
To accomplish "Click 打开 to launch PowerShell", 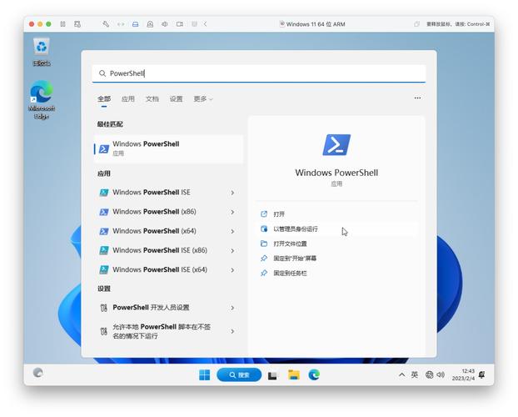I will pos(336,214).
